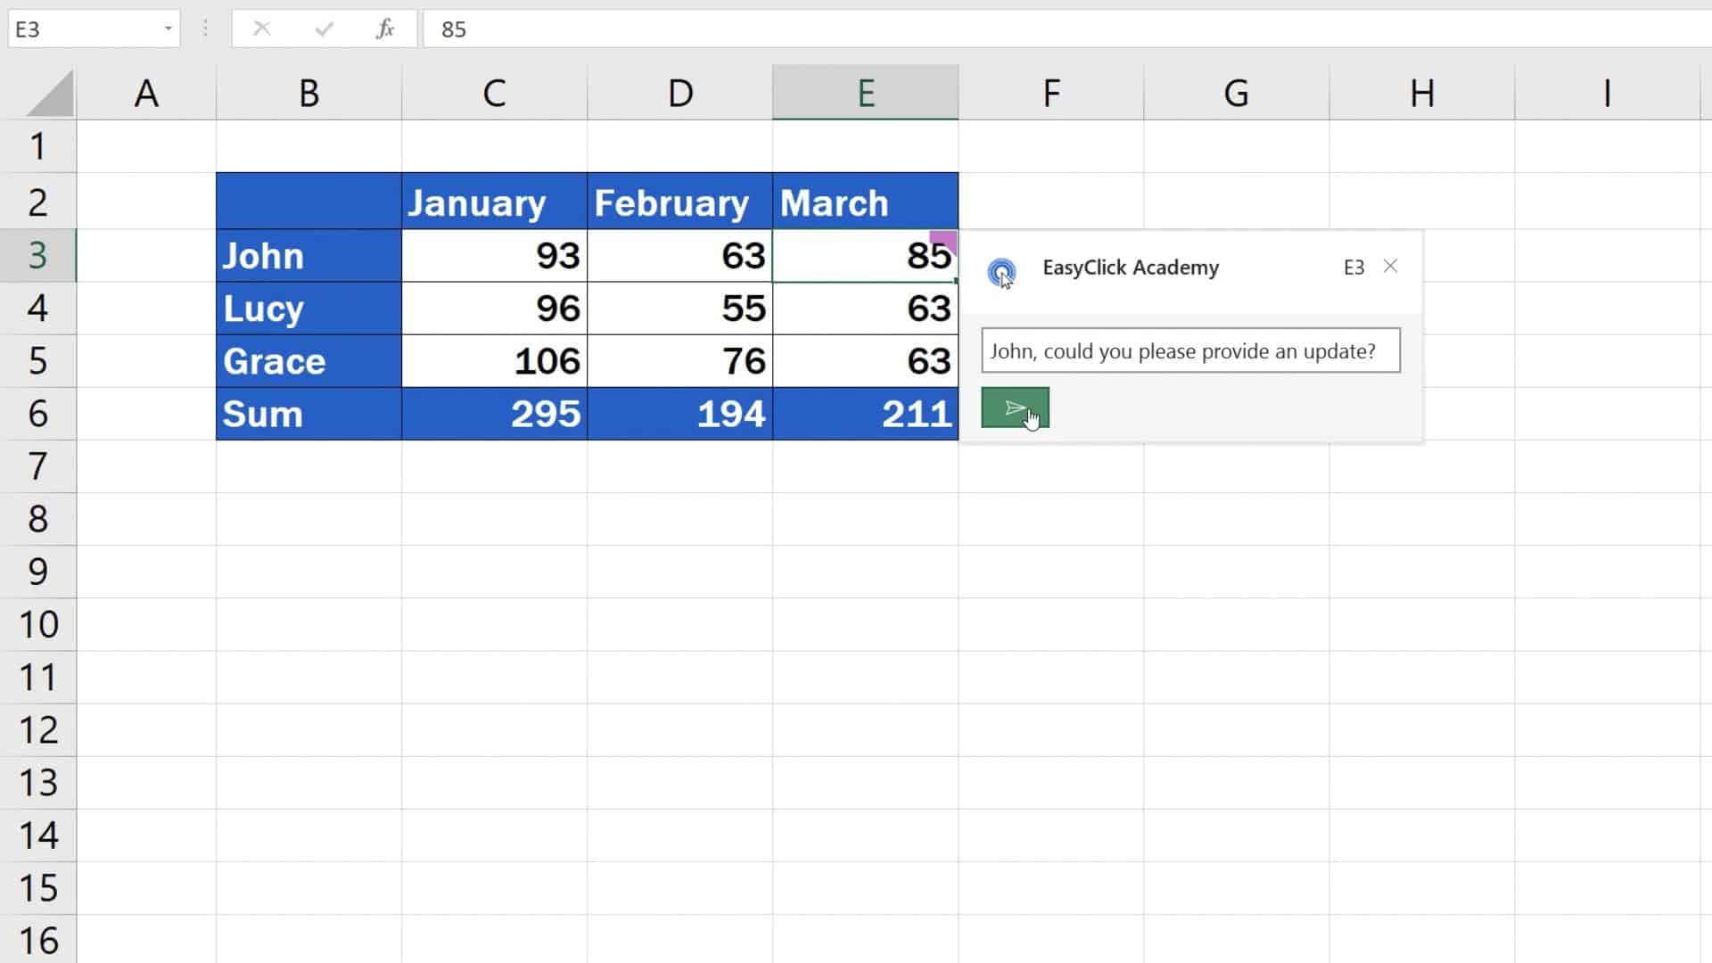Open the Name Box dropdown arrow
This screenshot has width=1712, height=963.
point(166,29)
